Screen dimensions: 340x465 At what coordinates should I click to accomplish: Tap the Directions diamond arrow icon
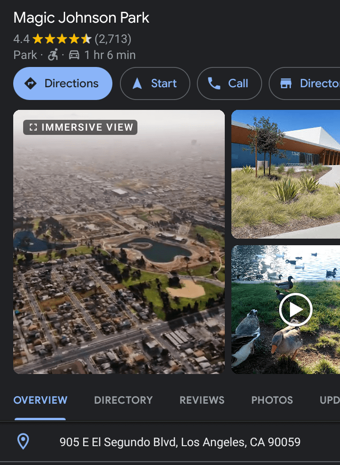(x=31, y=83)
